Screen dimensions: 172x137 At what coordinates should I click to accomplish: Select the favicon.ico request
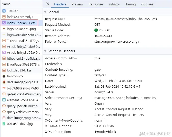pos(22,76)
